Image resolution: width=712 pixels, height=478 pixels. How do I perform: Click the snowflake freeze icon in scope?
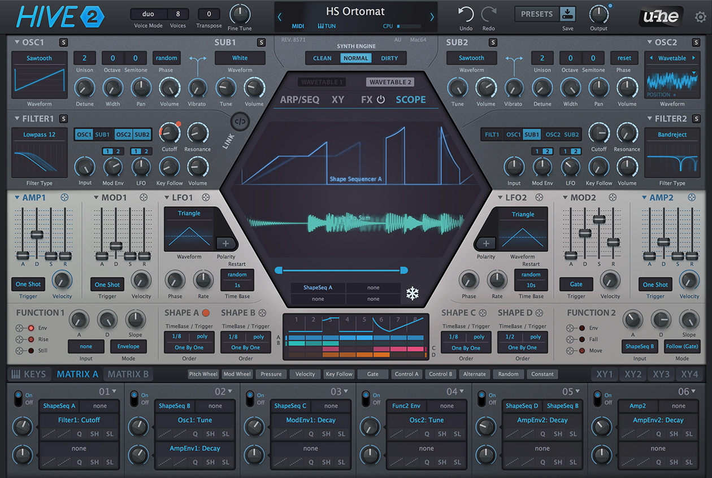[x=413, y=293]
